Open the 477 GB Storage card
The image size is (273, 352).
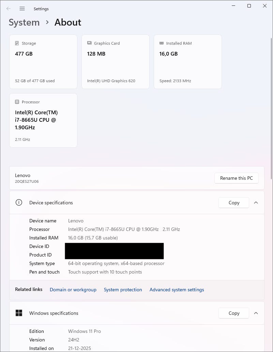pos(43,62)
